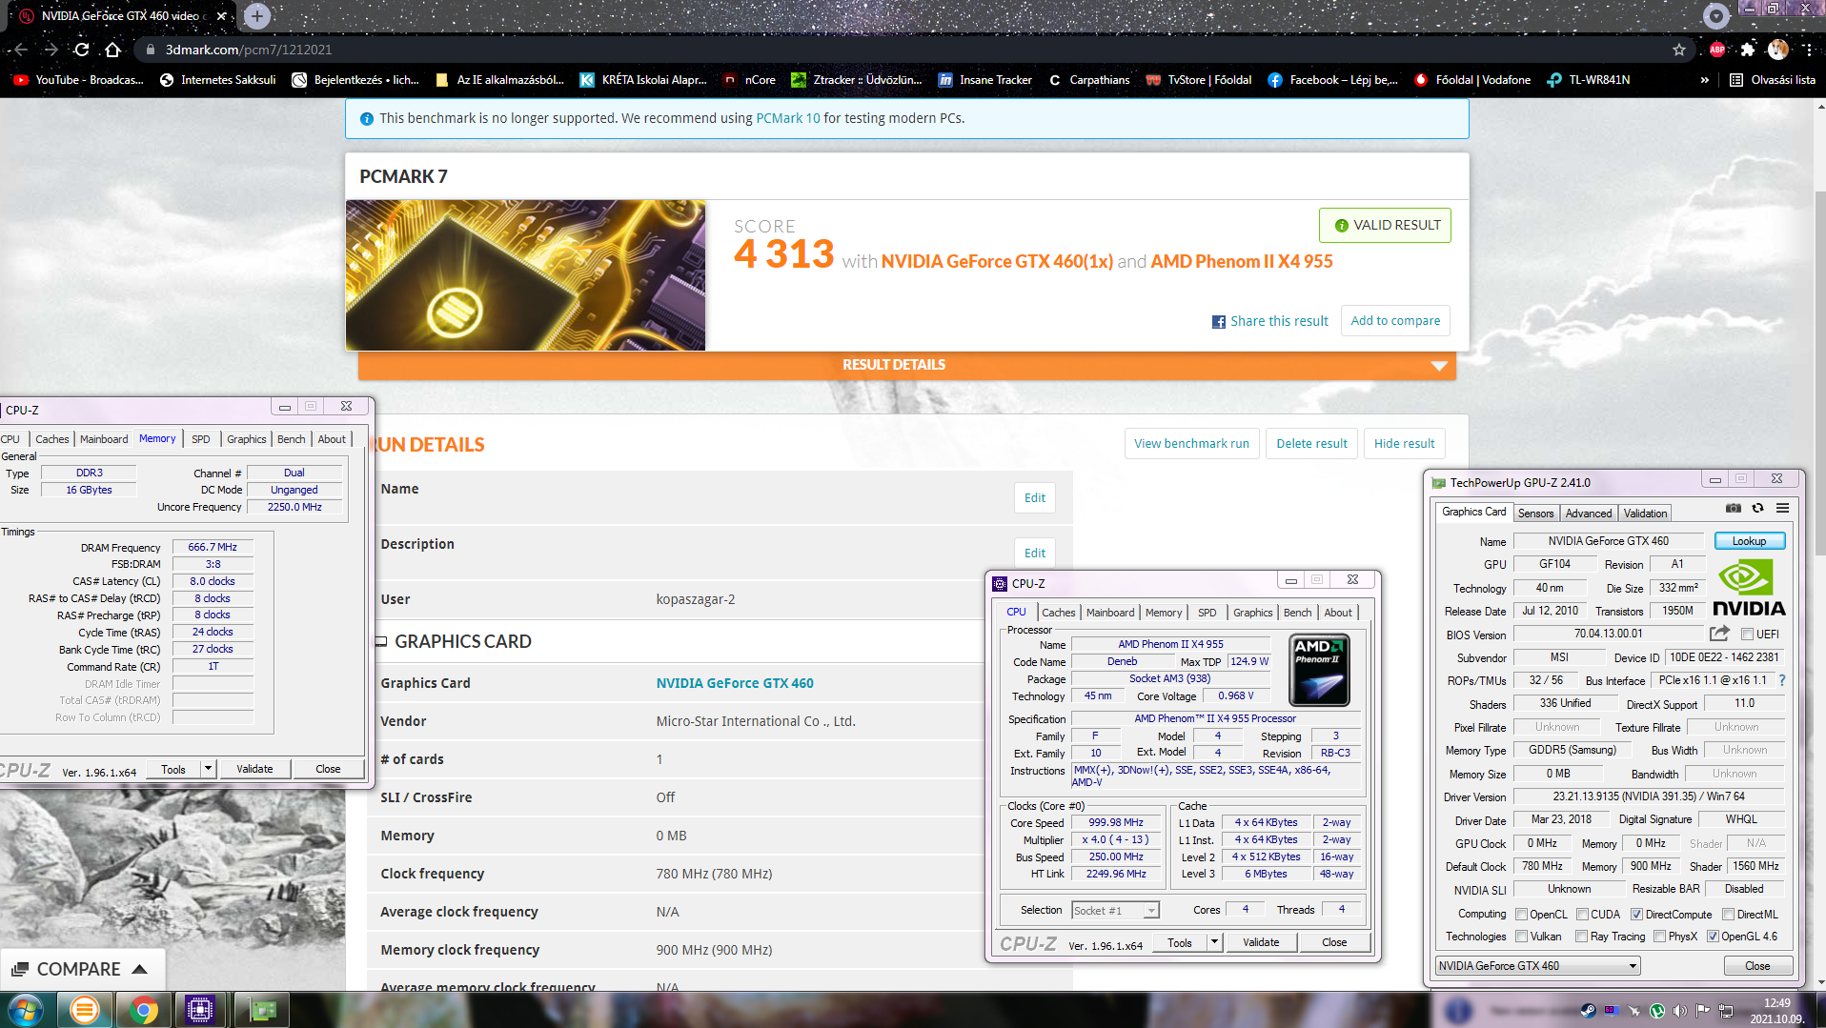Open Tools dropdown arrow in Memory CPU-Z window
1826x1028 pixels.
(208, 769)
